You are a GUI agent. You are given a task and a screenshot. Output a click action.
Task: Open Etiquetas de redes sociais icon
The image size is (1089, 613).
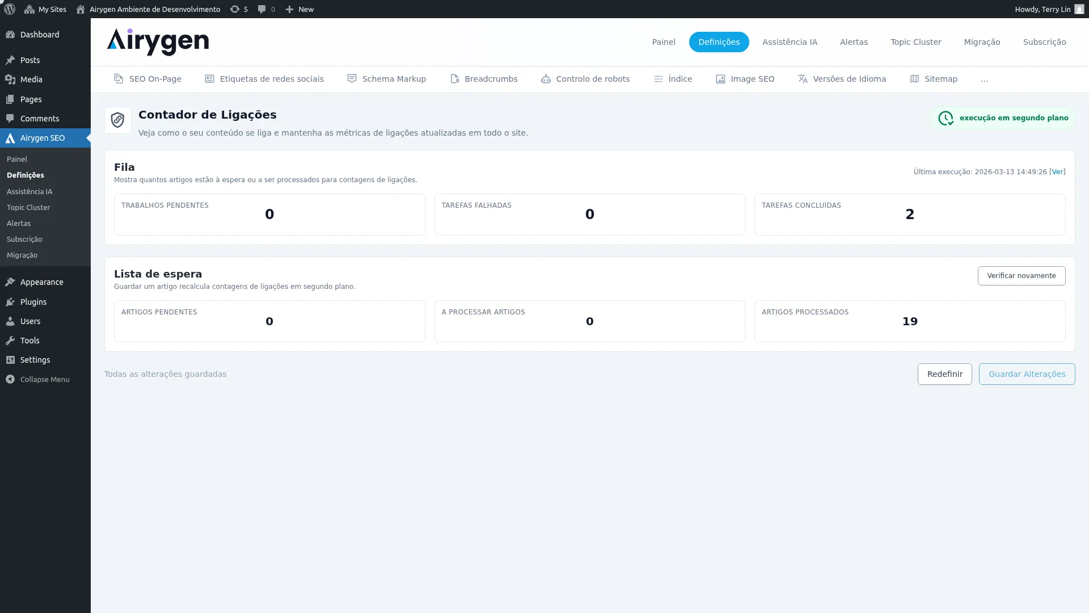click(x=209, y=79)
